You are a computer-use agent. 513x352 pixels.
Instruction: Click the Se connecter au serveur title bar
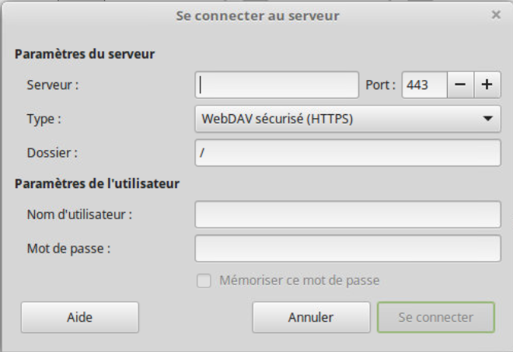coord(257,16)
